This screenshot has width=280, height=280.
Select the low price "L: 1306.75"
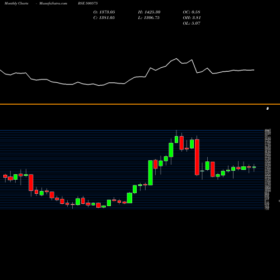149,18
